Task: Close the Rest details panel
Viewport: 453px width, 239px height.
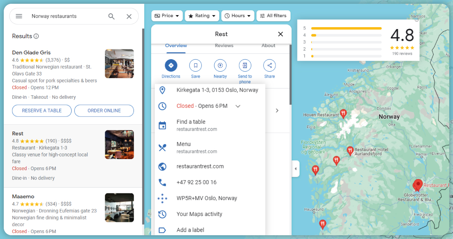Action: 280,34
